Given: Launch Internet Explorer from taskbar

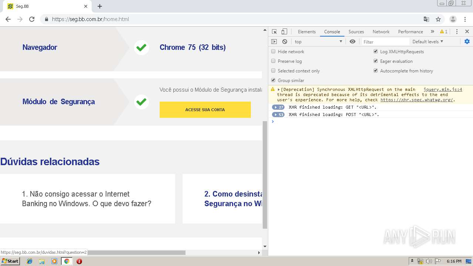Looking at the screenshot, I should pyautogui.click(x=30, y=261).
